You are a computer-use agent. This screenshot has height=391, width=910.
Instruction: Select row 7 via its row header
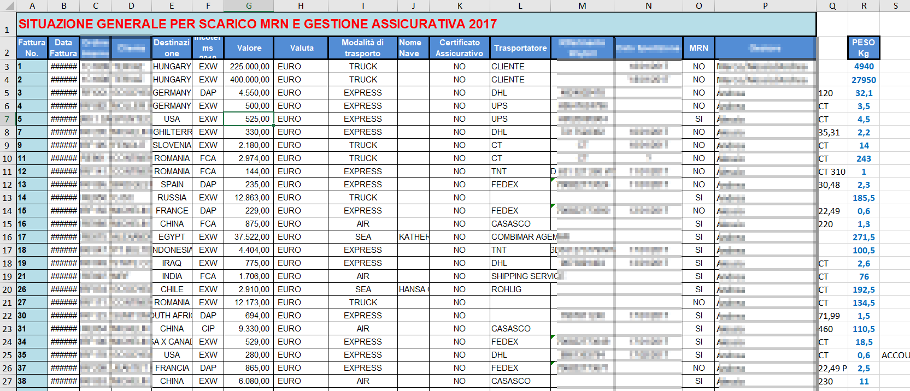[7, 119]
